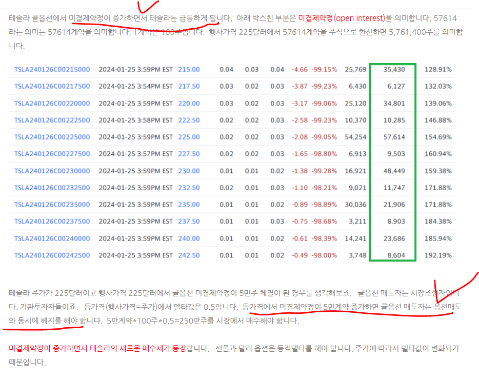Click price change -2.08
The image size is (479, 381).
pos(300,137)
